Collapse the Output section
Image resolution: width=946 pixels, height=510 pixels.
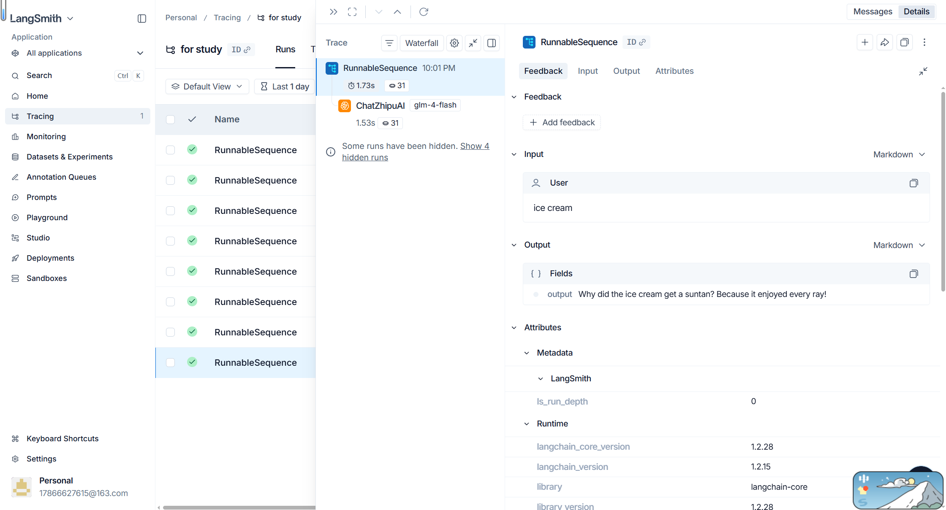pyautogui.click(x=514, y=245)
